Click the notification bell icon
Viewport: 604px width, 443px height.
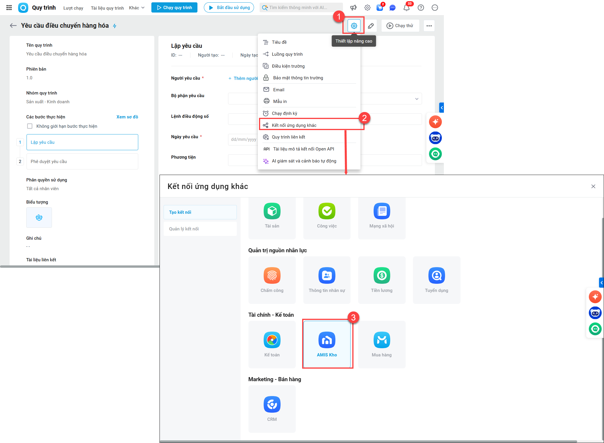[x=406, y=8]
